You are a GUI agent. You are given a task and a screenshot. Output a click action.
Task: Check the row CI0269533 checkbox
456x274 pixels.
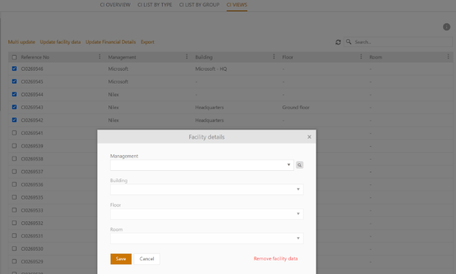point(14,210)
